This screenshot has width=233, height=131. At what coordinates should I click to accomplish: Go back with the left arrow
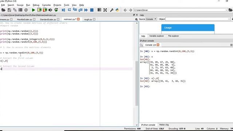point(125,10)
